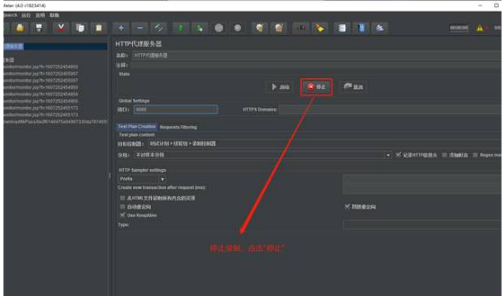Select the downloadMiPass tree entry
The image size is (503, 296).
coord(55,122)
